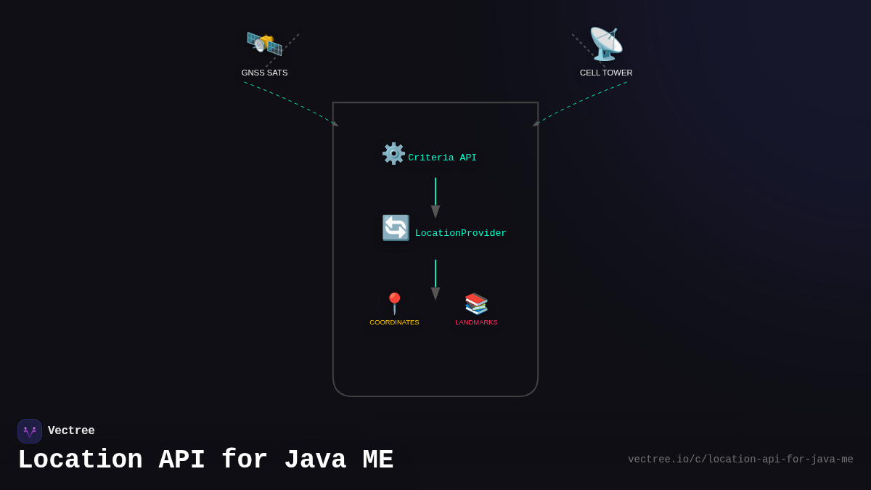Select the Criteria API label
871x490 pixels.
(442, 157)
